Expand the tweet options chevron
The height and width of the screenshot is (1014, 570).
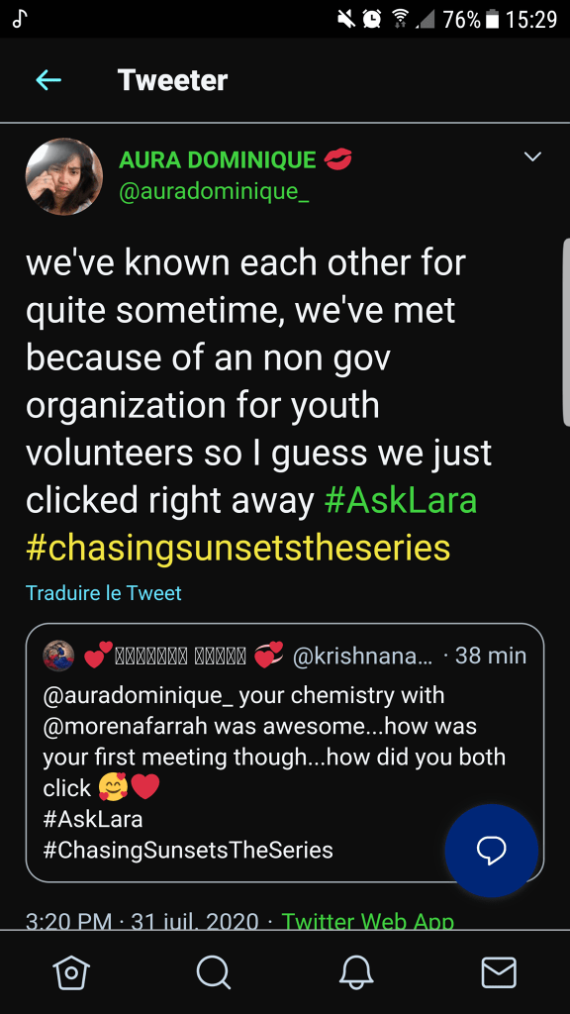tap(532, 157)
